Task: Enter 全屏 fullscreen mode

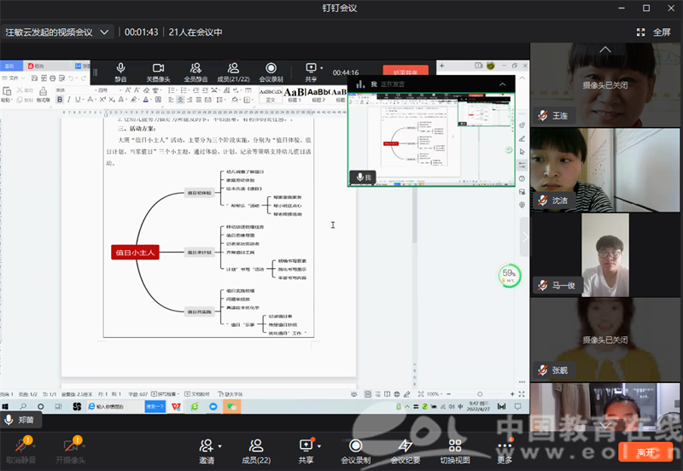Action: point(654,32)
